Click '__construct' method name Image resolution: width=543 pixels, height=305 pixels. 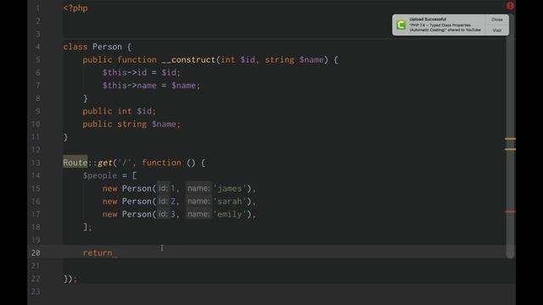click(x=188, y=59)
